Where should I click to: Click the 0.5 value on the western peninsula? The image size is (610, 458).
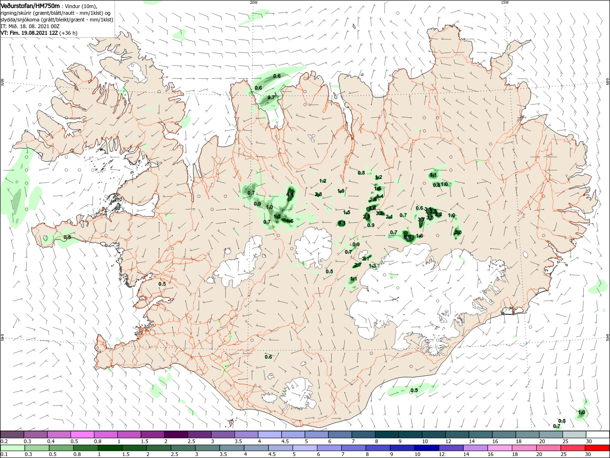click(x=67, y=237)
